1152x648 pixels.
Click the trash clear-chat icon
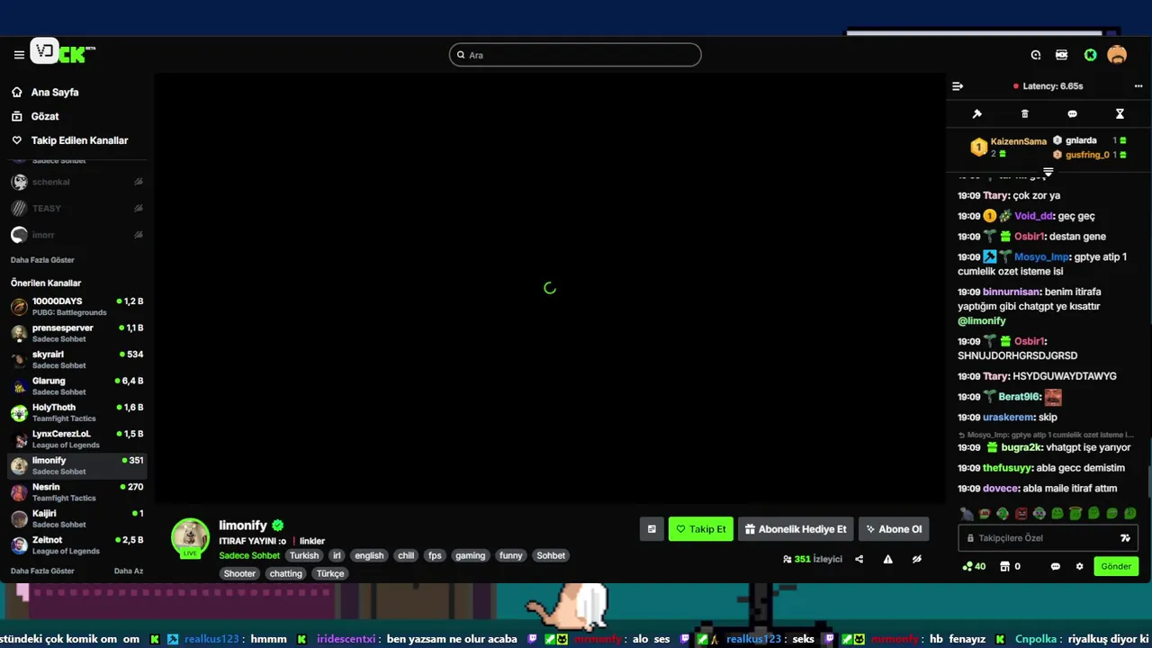pyautogui.click(x=1024, y=114)
